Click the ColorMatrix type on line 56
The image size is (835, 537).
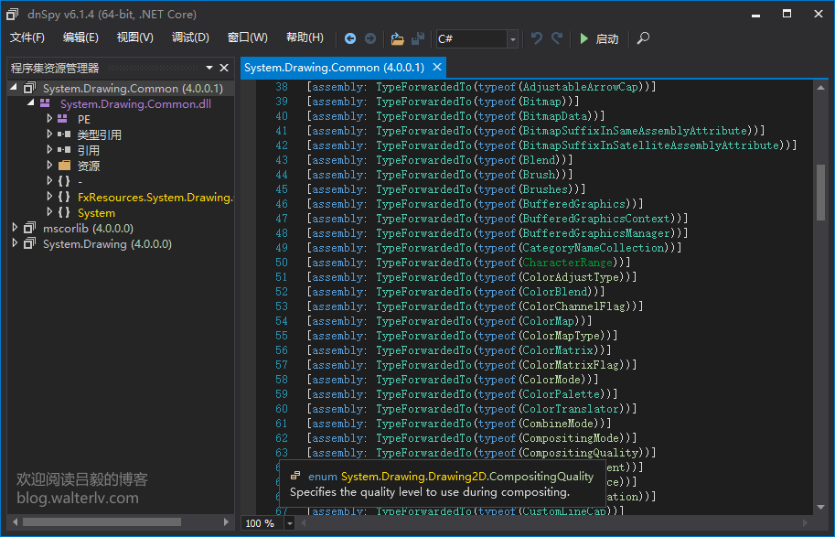pos(558,350)
